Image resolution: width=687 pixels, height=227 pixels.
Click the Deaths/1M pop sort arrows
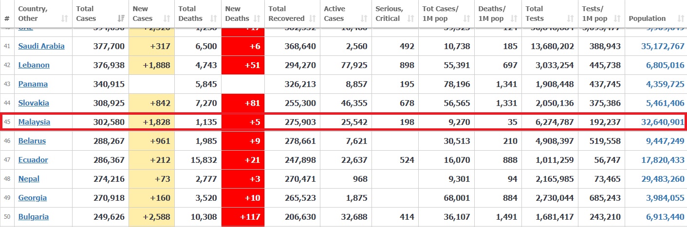tap(515, 19)
